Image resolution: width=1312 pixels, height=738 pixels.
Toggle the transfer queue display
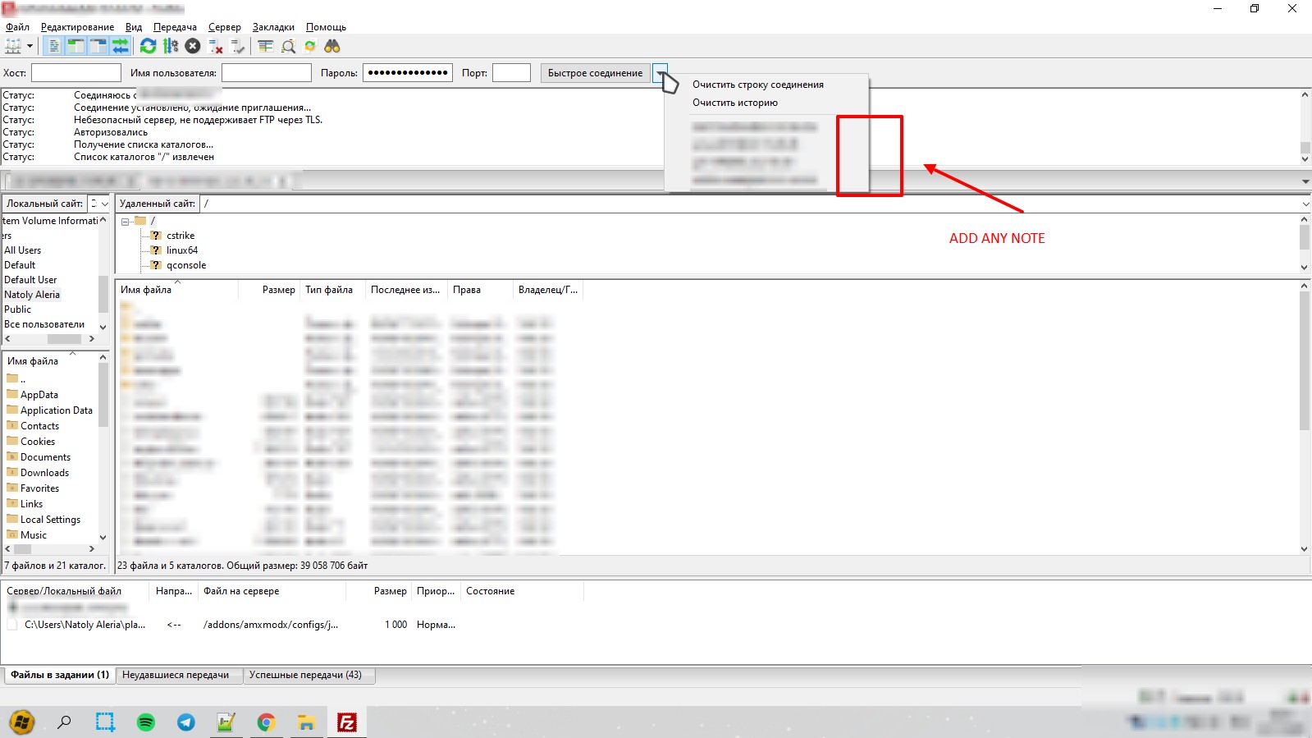pyautogui.click(x=120, y=46)
